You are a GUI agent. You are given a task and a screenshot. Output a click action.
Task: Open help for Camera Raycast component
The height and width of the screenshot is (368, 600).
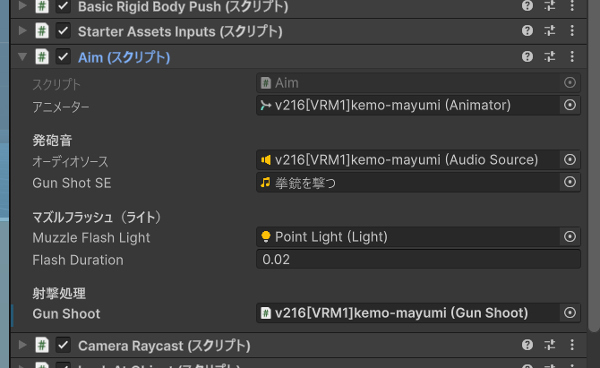click(x=527, y=345)
